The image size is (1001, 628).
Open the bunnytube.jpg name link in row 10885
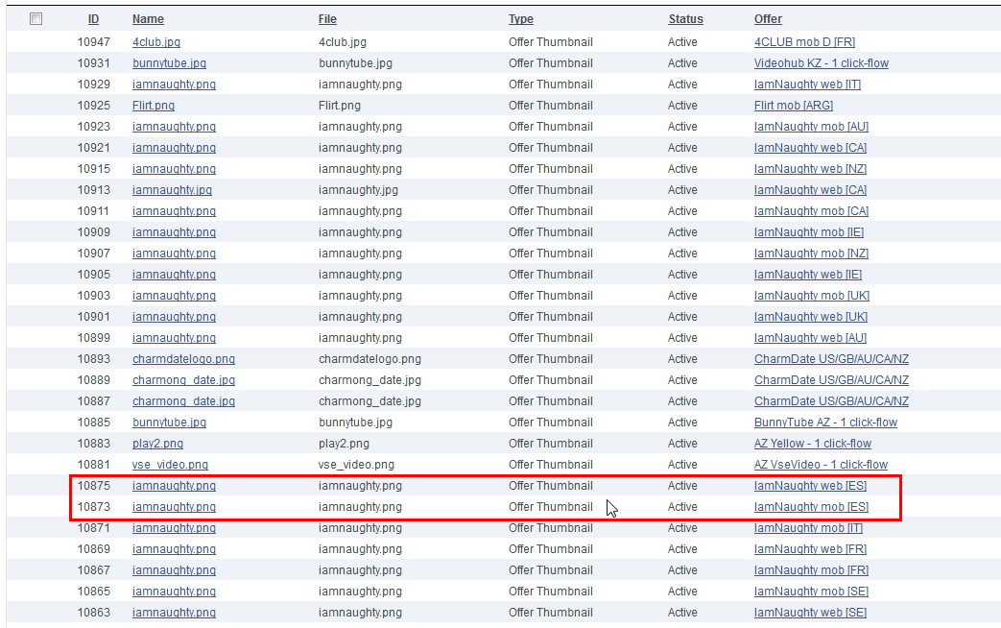click(169, 423)
